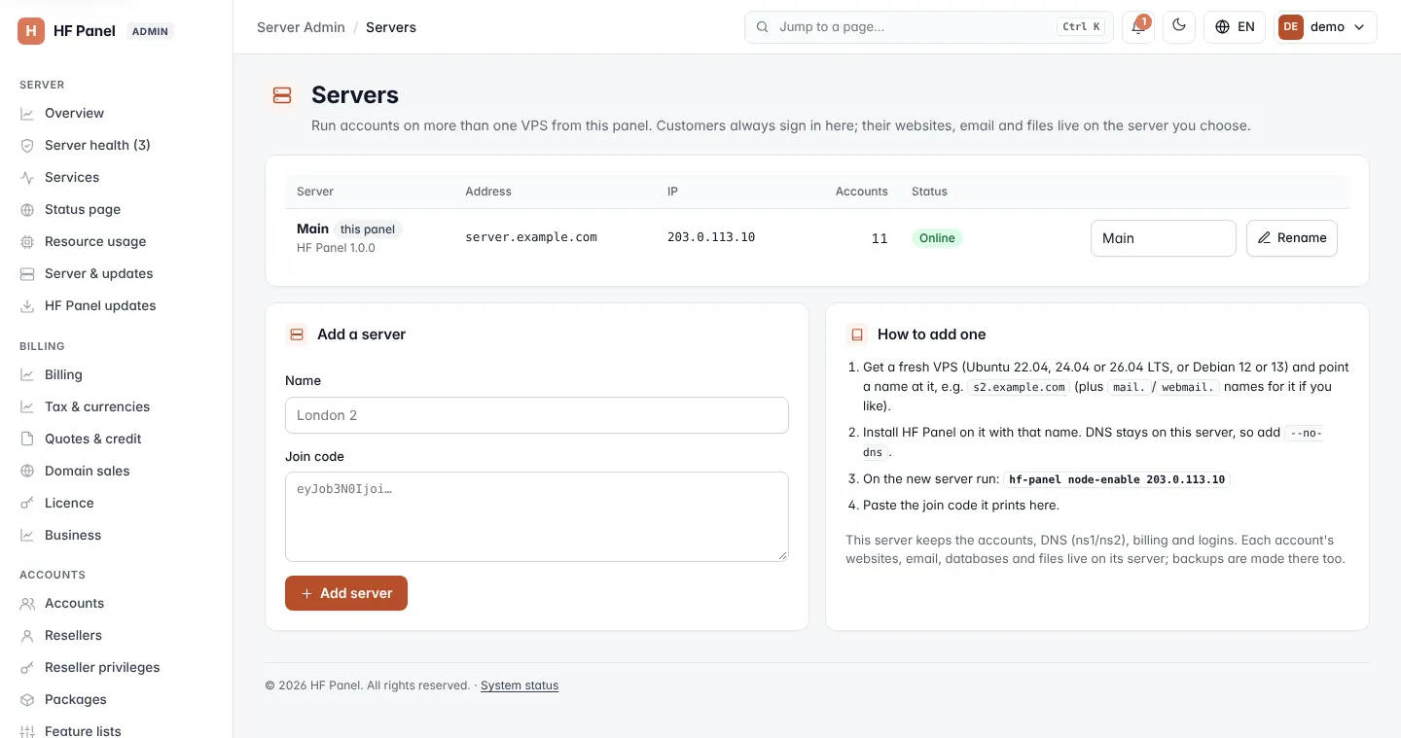Open Status page globe icon

point(27,209)
